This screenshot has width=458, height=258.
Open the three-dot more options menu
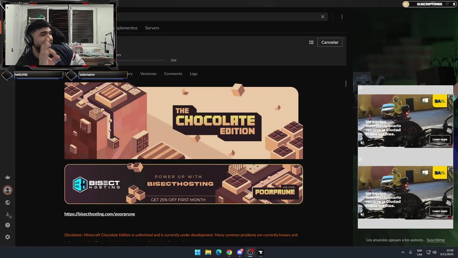pyautogui.click(x=342, y=17)
